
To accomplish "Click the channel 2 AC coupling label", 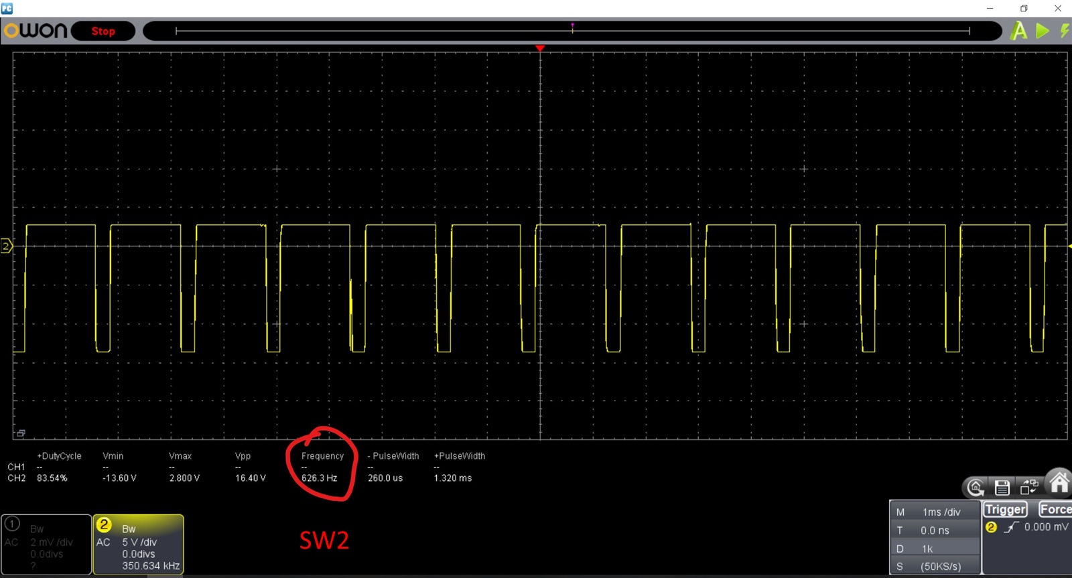I will [103, 543].
